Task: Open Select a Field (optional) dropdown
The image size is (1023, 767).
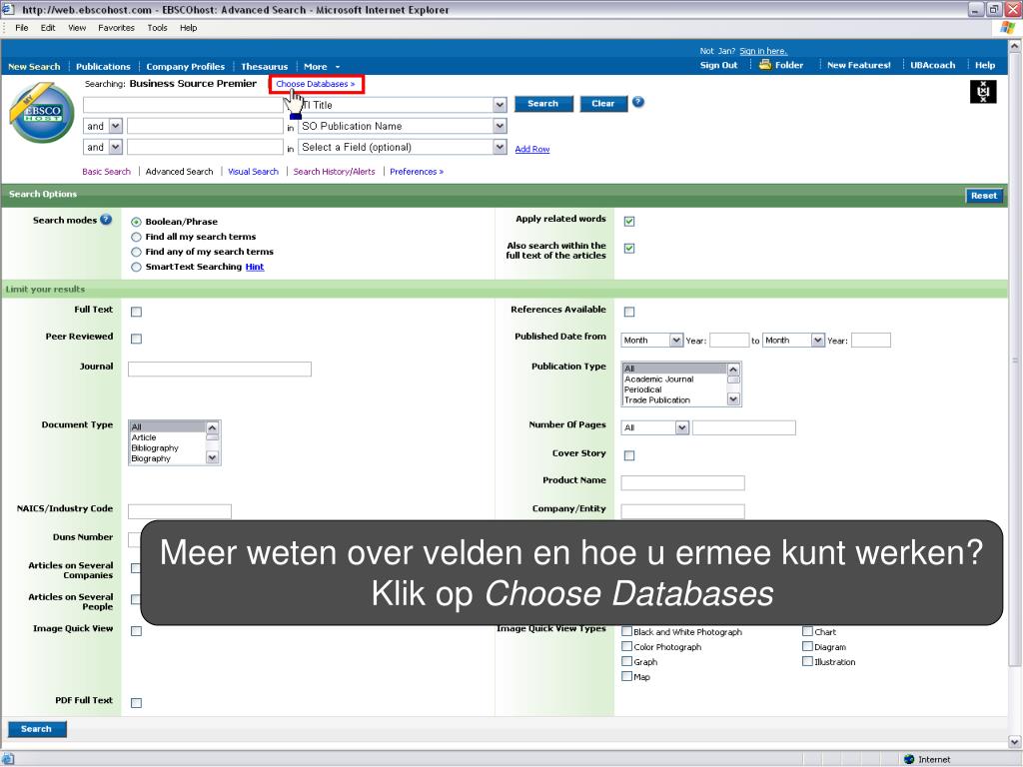Action: pos(500,147)
